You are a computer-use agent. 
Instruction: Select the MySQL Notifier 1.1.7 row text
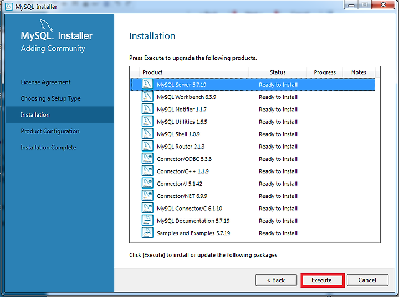(x=182, y=110)
